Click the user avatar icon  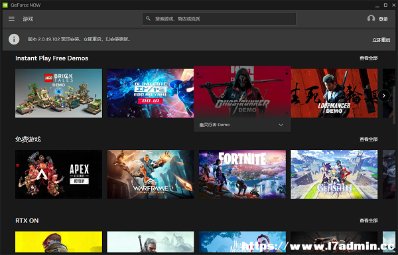(371, 19)
